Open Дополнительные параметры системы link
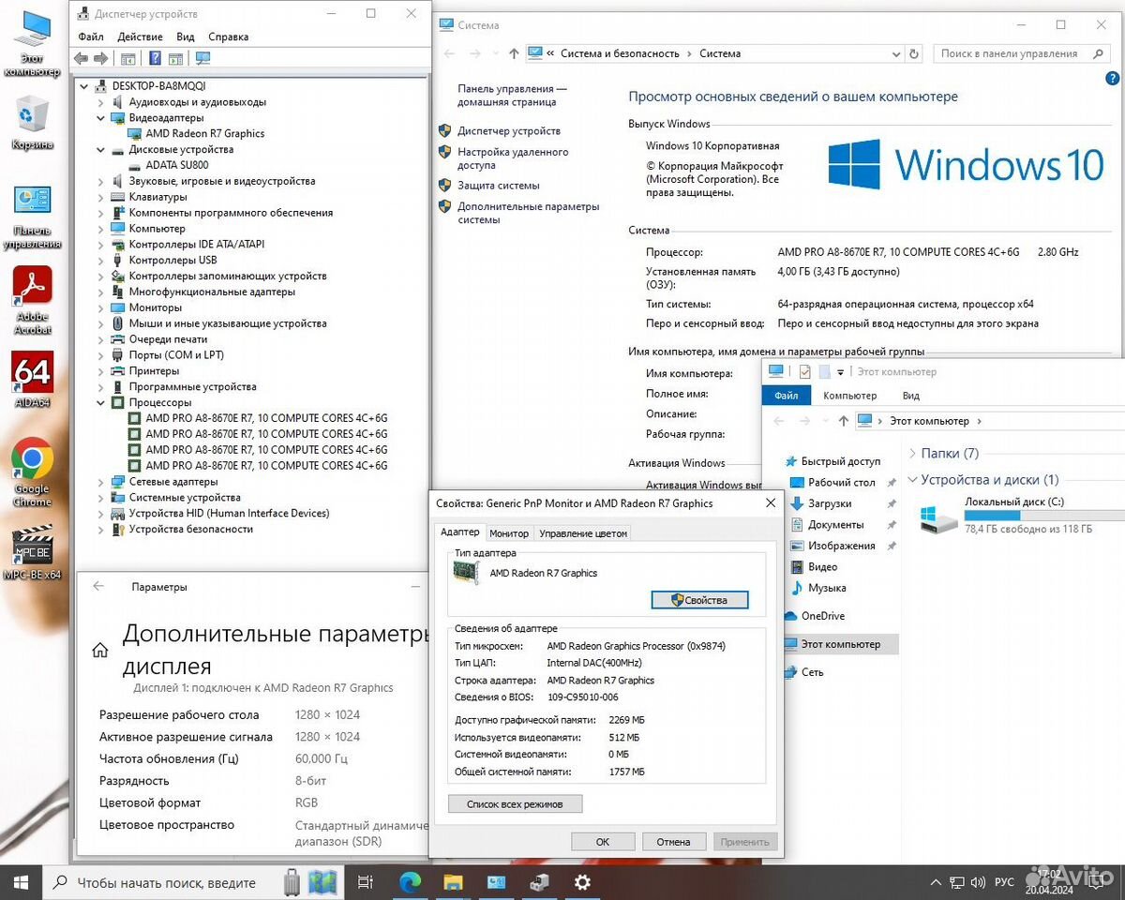Image resolution: width=1125 pixels, height=900 pixels. coord(528,213)
